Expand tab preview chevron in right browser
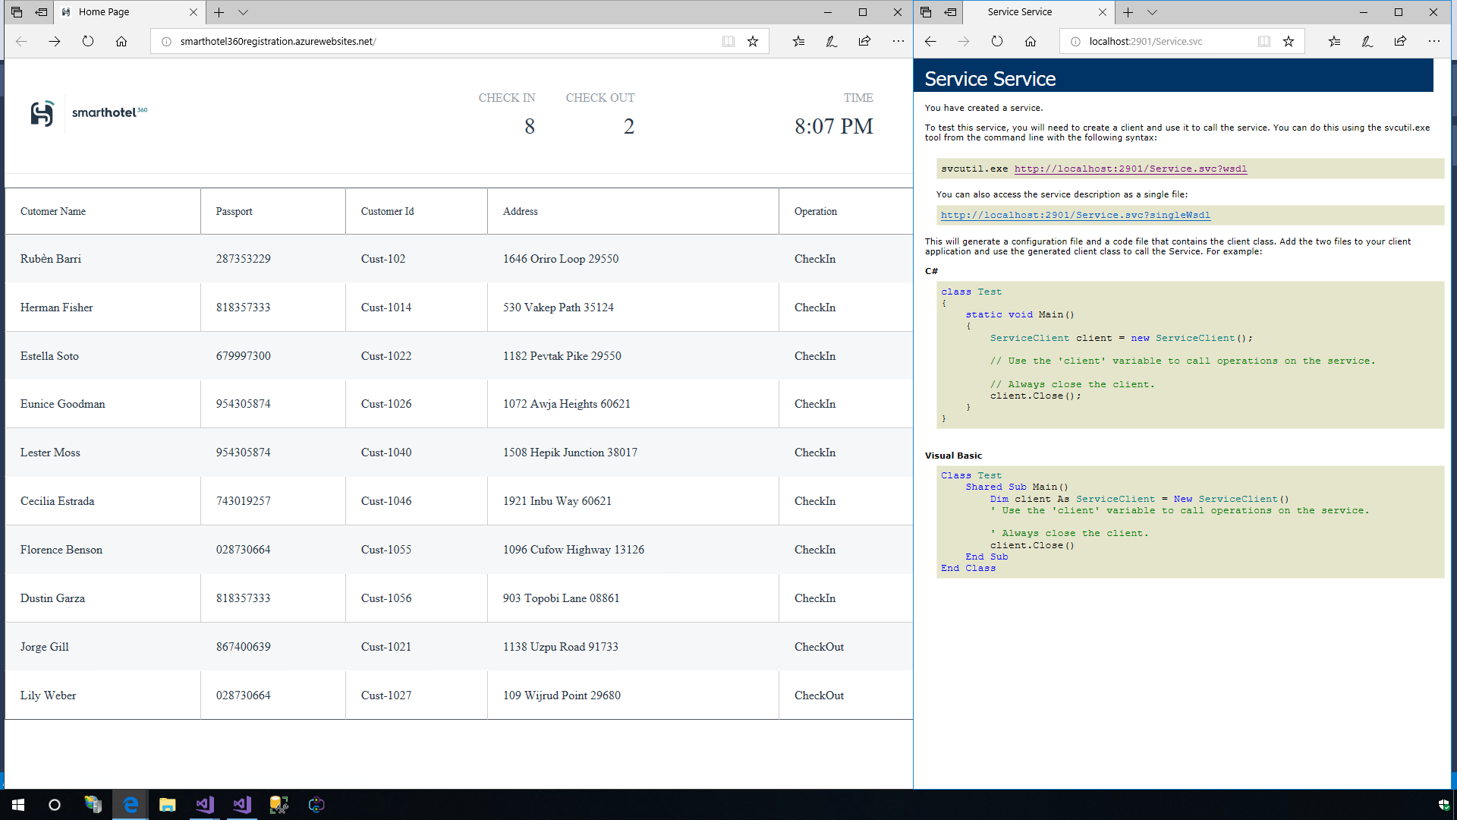 [x=1152, y=12]
